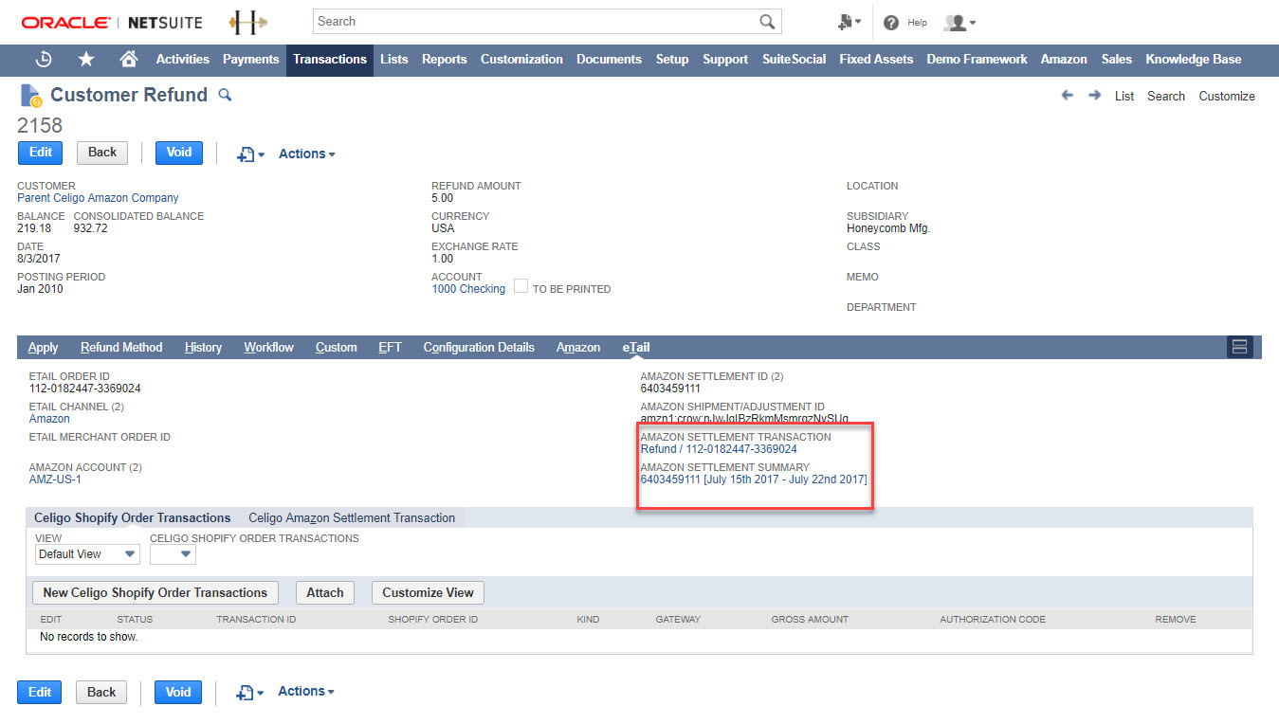Open the Amazon menu in navigation bar
This screenshot has height=724, width=1279.
(x=1064, y=59)
